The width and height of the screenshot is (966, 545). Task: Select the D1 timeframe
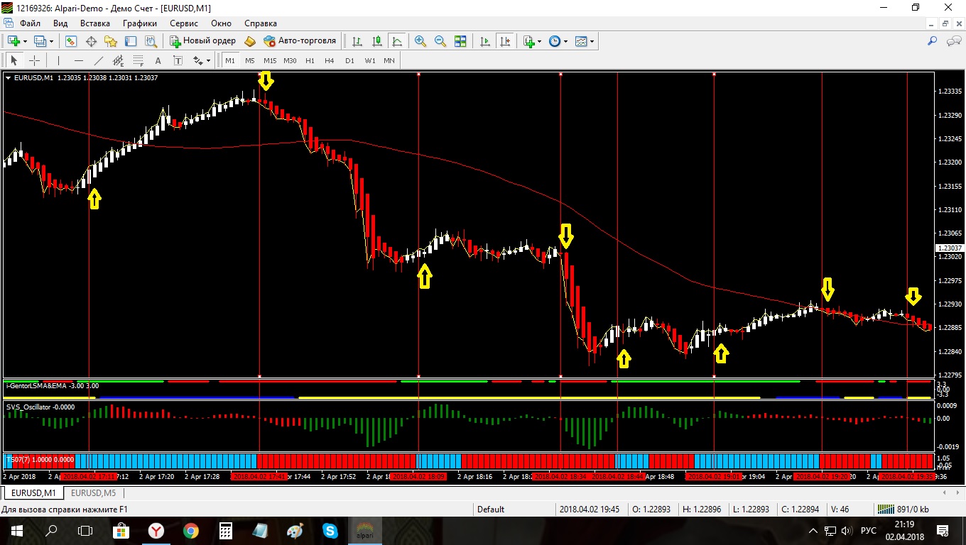pos(349,60)
